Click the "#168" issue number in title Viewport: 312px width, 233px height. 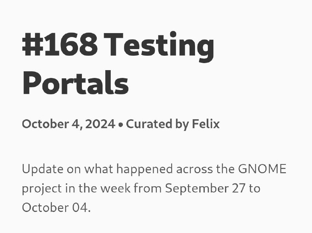[60, 44]
